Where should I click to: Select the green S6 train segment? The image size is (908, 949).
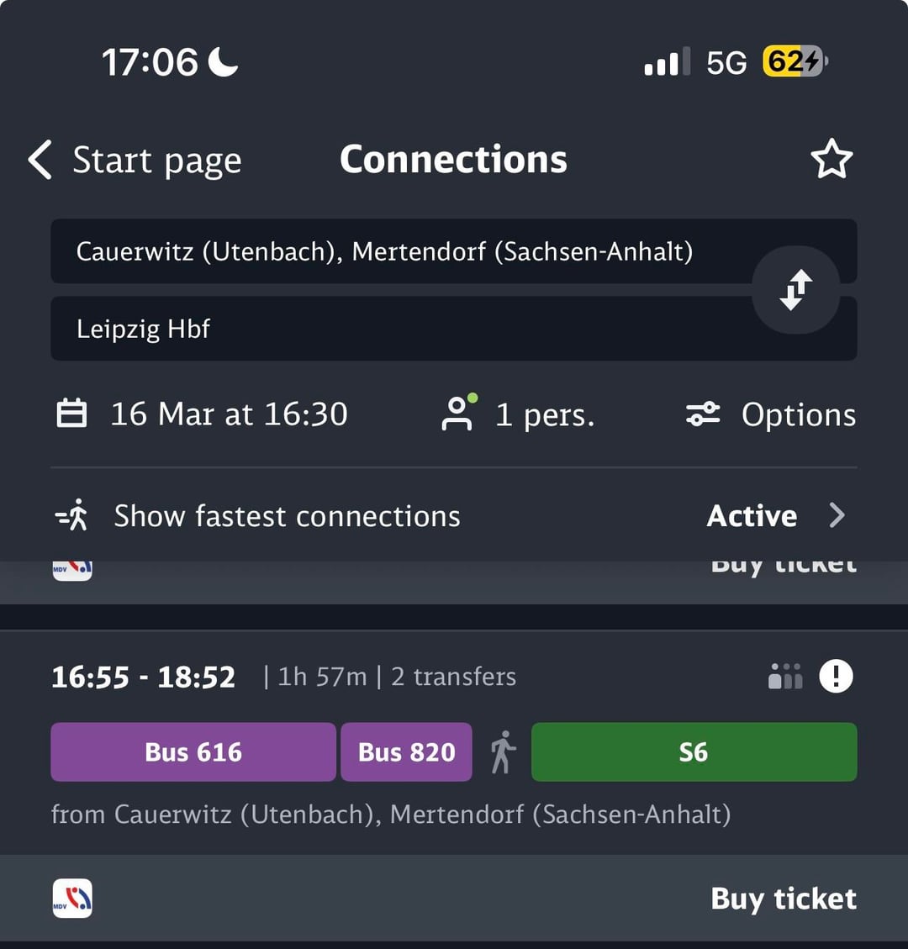tap(694, 752)
